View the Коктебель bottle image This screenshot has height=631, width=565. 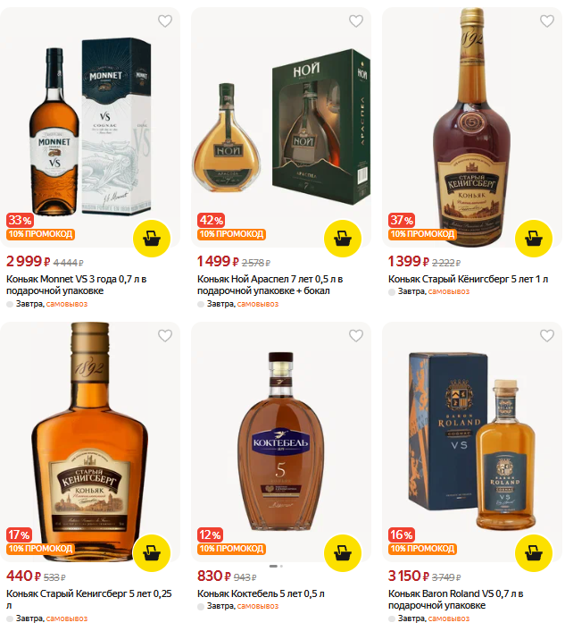pyautogui.click(x=281, y=441)
